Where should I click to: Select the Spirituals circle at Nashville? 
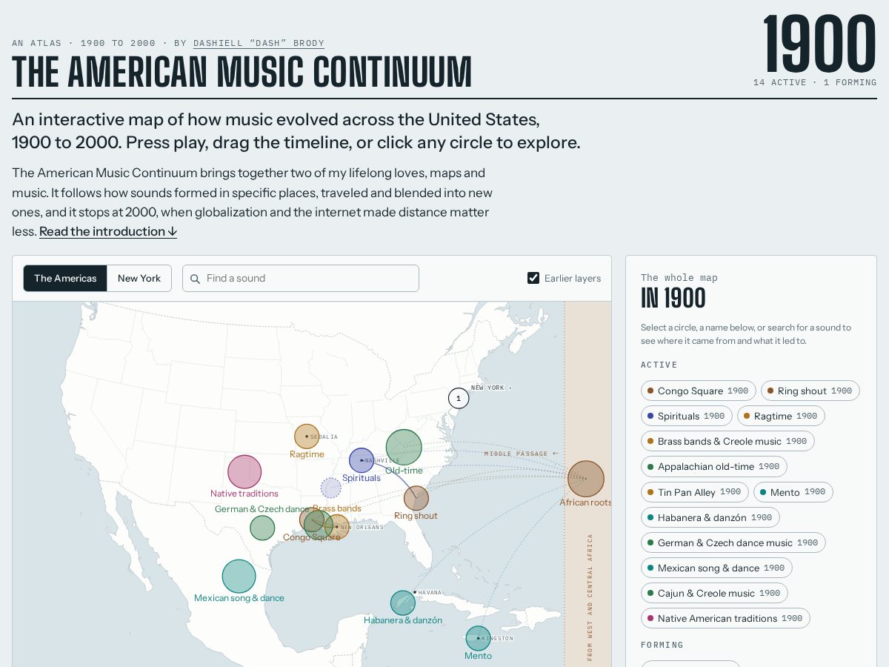click(x=362, y=460)
